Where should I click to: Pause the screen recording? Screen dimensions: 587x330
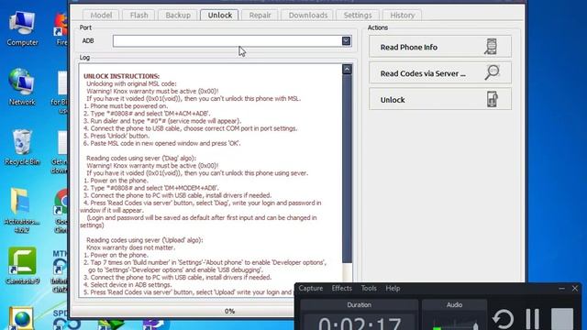[x=532, y=320]
